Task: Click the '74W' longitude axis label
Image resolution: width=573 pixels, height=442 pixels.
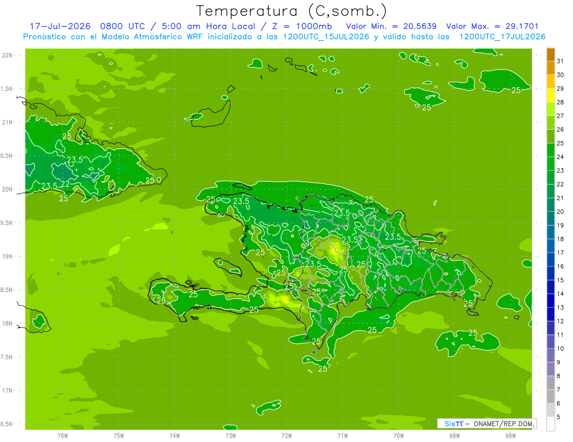Action: (x=175, y=436)
